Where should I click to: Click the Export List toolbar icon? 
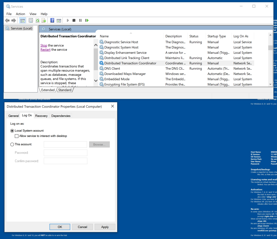pyautogui.click(x=44, y=20)
